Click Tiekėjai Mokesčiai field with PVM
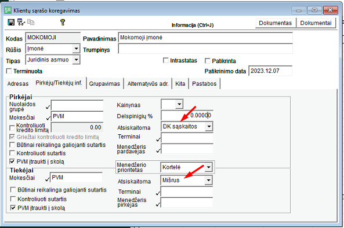 pos(76,178)
